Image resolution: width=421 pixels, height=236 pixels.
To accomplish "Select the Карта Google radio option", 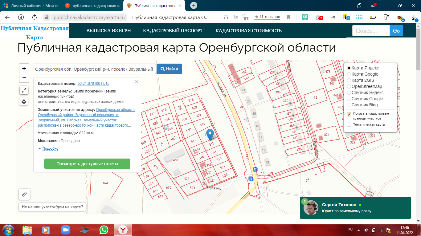I will tap(349, 74).
